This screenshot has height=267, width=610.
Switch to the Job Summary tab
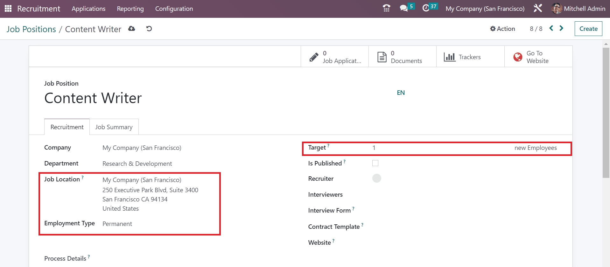point(114,127)
